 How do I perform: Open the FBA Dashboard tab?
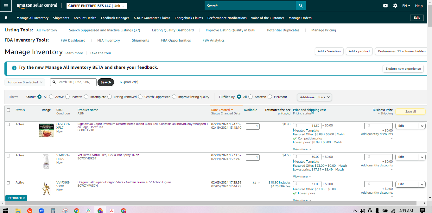click(73, 40)
